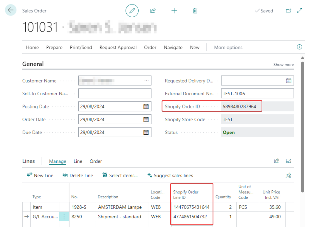The image size is (313, 227).
Task: Open the Request Approval menu
Action: (118, 47)
